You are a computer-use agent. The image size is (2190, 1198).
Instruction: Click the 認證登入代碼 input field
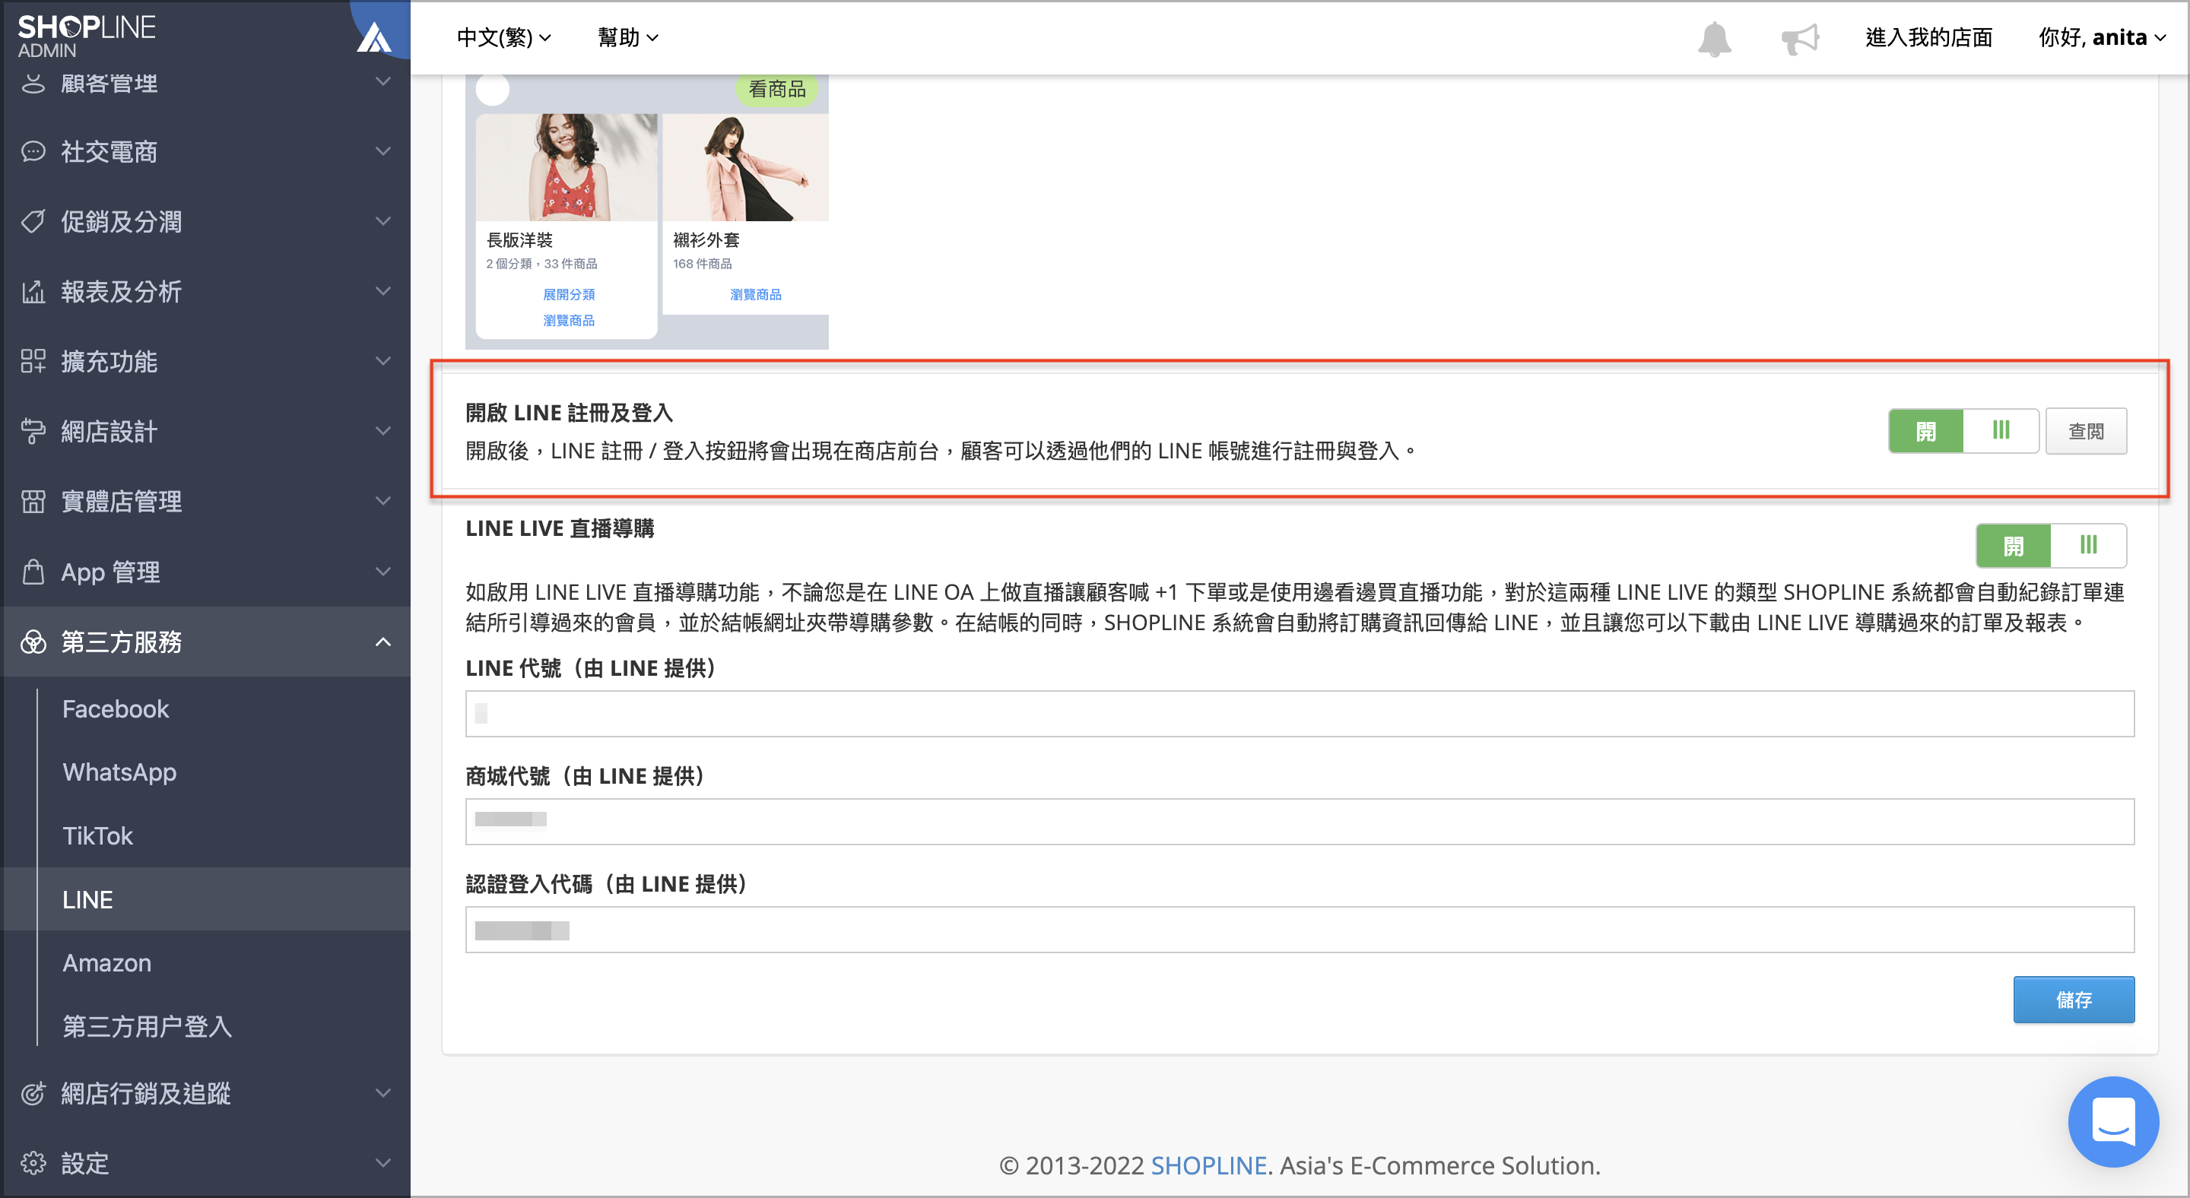pyautogui.click(x=1299, y=930)
